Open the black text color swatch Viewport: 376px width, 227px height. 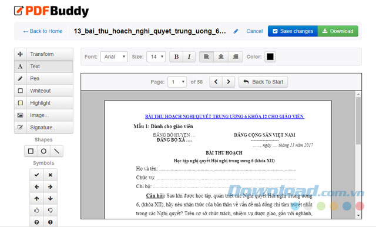click(270, 56)
